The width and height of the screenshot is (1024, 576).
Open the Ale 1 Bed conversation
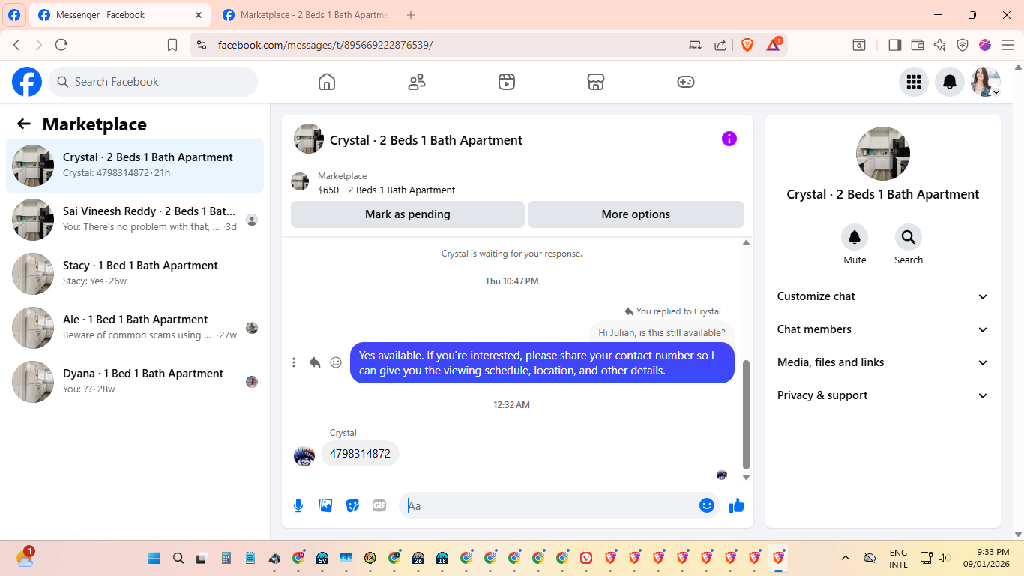(x=135, y=328)
